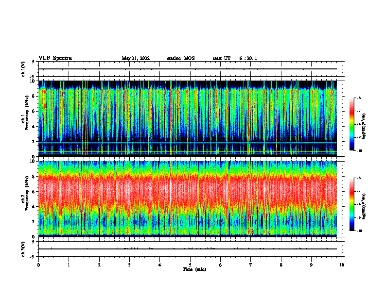Click the ch.1 color bar unit label
This screenshot has width=385, height=297.
pyautogui.click(x=364, y=127)
